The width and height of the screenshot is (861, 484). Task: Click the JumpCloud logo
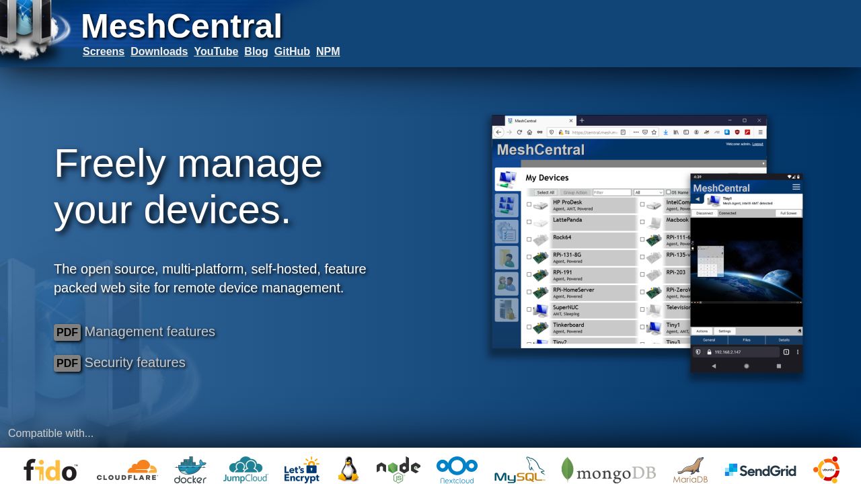pos(246,470)
